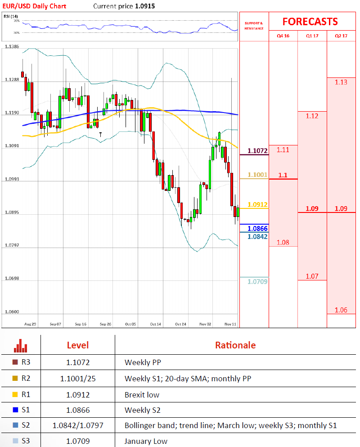Click the 1.1091 price axis label
This screenshot has height=447, width=360.
coord(12,146)
